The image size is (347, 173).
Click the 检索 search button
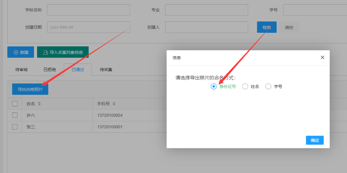[266, 27]
